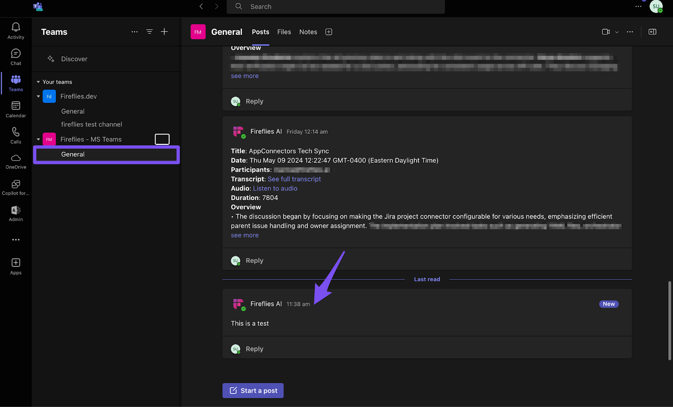Open the See full transcript link
This screenshot has width=673, height=407.
click(294, 179)
